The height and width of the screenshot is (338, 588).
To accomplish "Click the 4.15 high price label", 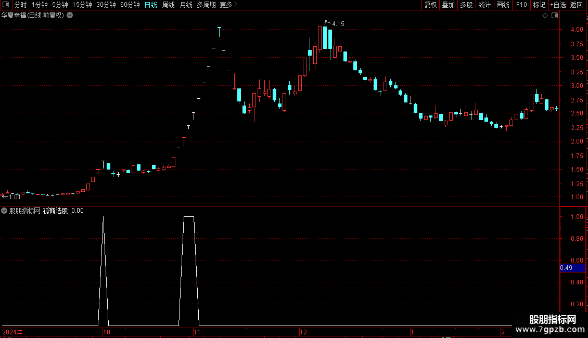I will (338, 24).
